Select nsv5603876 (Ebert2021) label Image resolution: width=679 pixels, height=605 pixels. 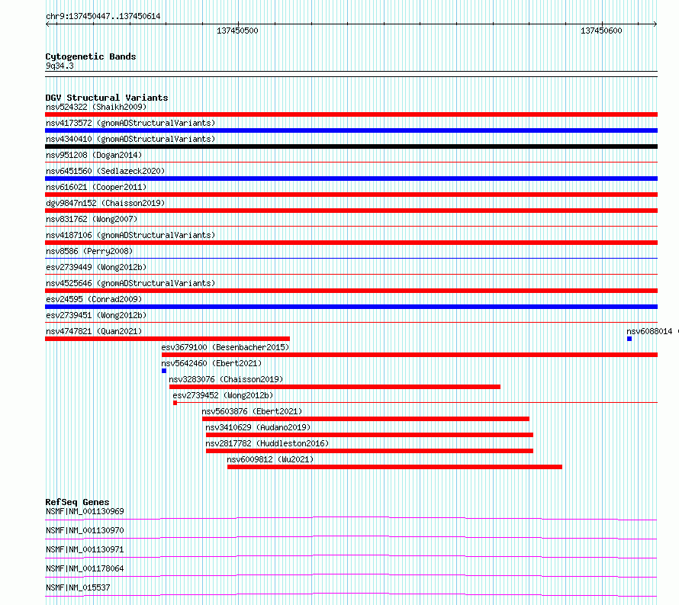click(252, 411)
